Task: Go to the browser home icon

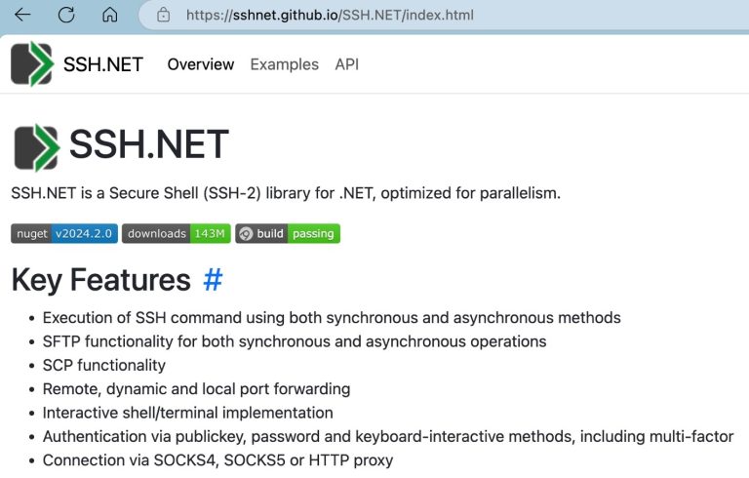Action: 110,15
